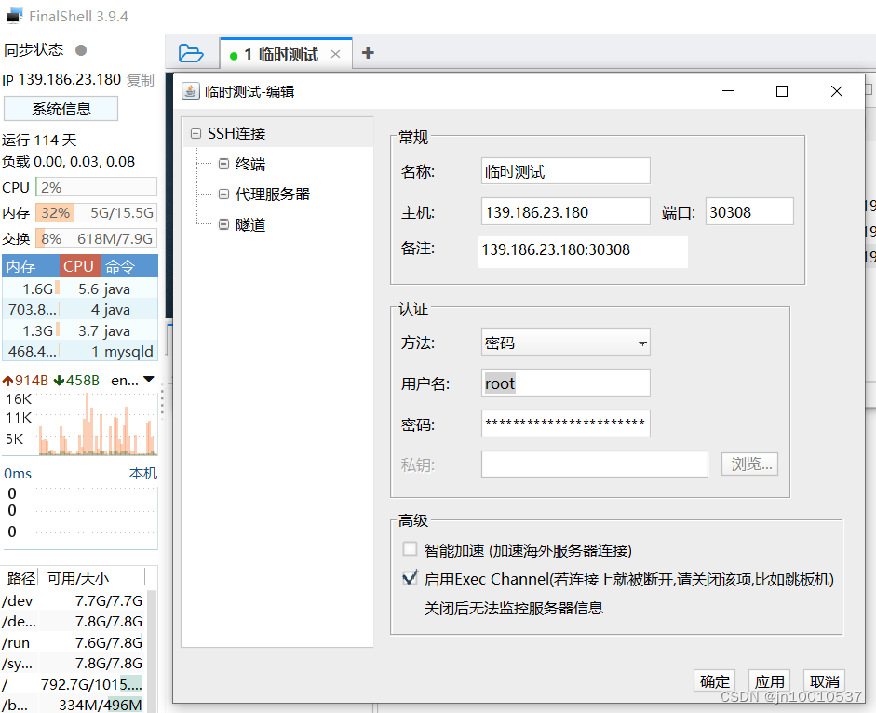Select the java process row using 1.6G
876x713 pixels.
tap(80, 289)
